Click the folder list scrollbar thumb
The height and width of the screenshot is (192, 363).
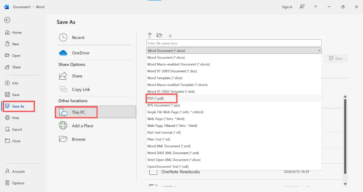(345, 136)
